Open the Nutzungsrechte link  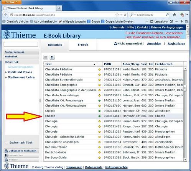[116, 167]
